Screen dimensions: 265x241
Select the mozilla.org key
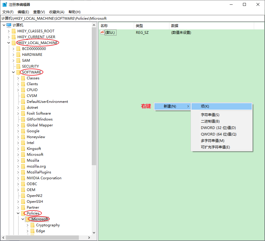36,166
